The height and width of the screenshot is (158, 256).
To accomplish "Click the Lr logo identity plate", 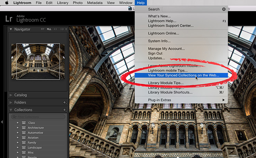I will click(x=9, y=19).
